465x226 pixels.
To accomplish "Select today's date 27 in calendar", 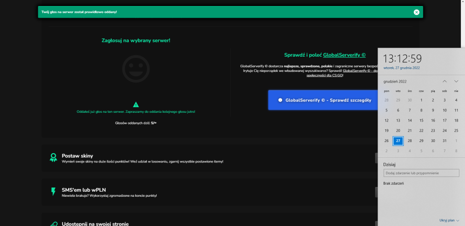I will [x=398, y=141].
